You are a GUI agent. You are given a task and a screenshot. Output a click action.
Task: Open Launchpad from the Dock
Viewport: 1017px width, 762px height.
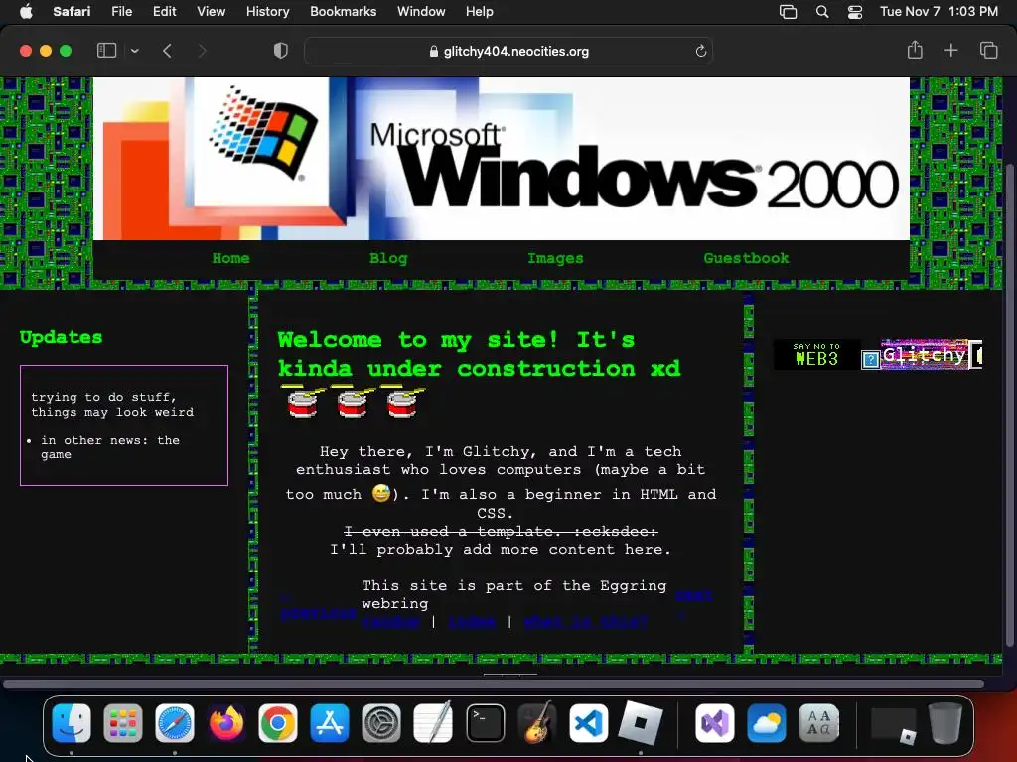[122, 723]
